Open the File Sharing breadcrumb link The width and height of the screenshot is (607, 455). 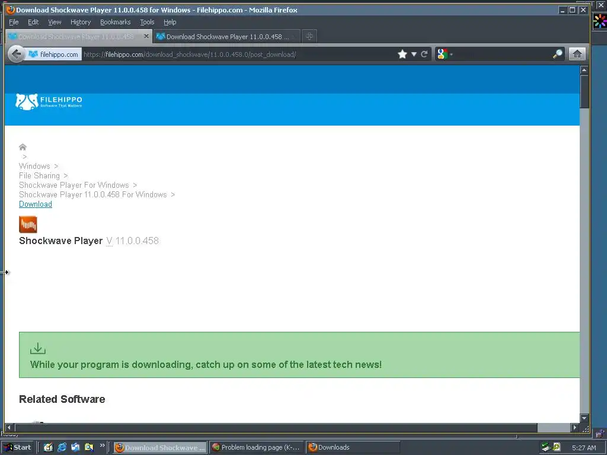40,175
